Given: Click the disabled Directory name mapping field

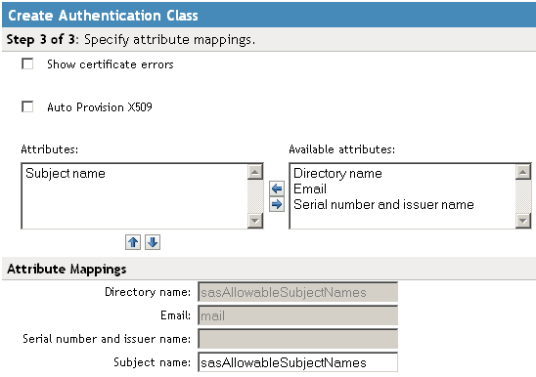Looking at the screenshot, I should [297, 292].
